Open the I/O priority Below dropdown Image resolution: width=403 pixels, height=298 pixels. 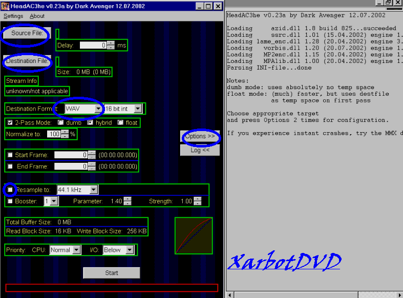[130, 250]
